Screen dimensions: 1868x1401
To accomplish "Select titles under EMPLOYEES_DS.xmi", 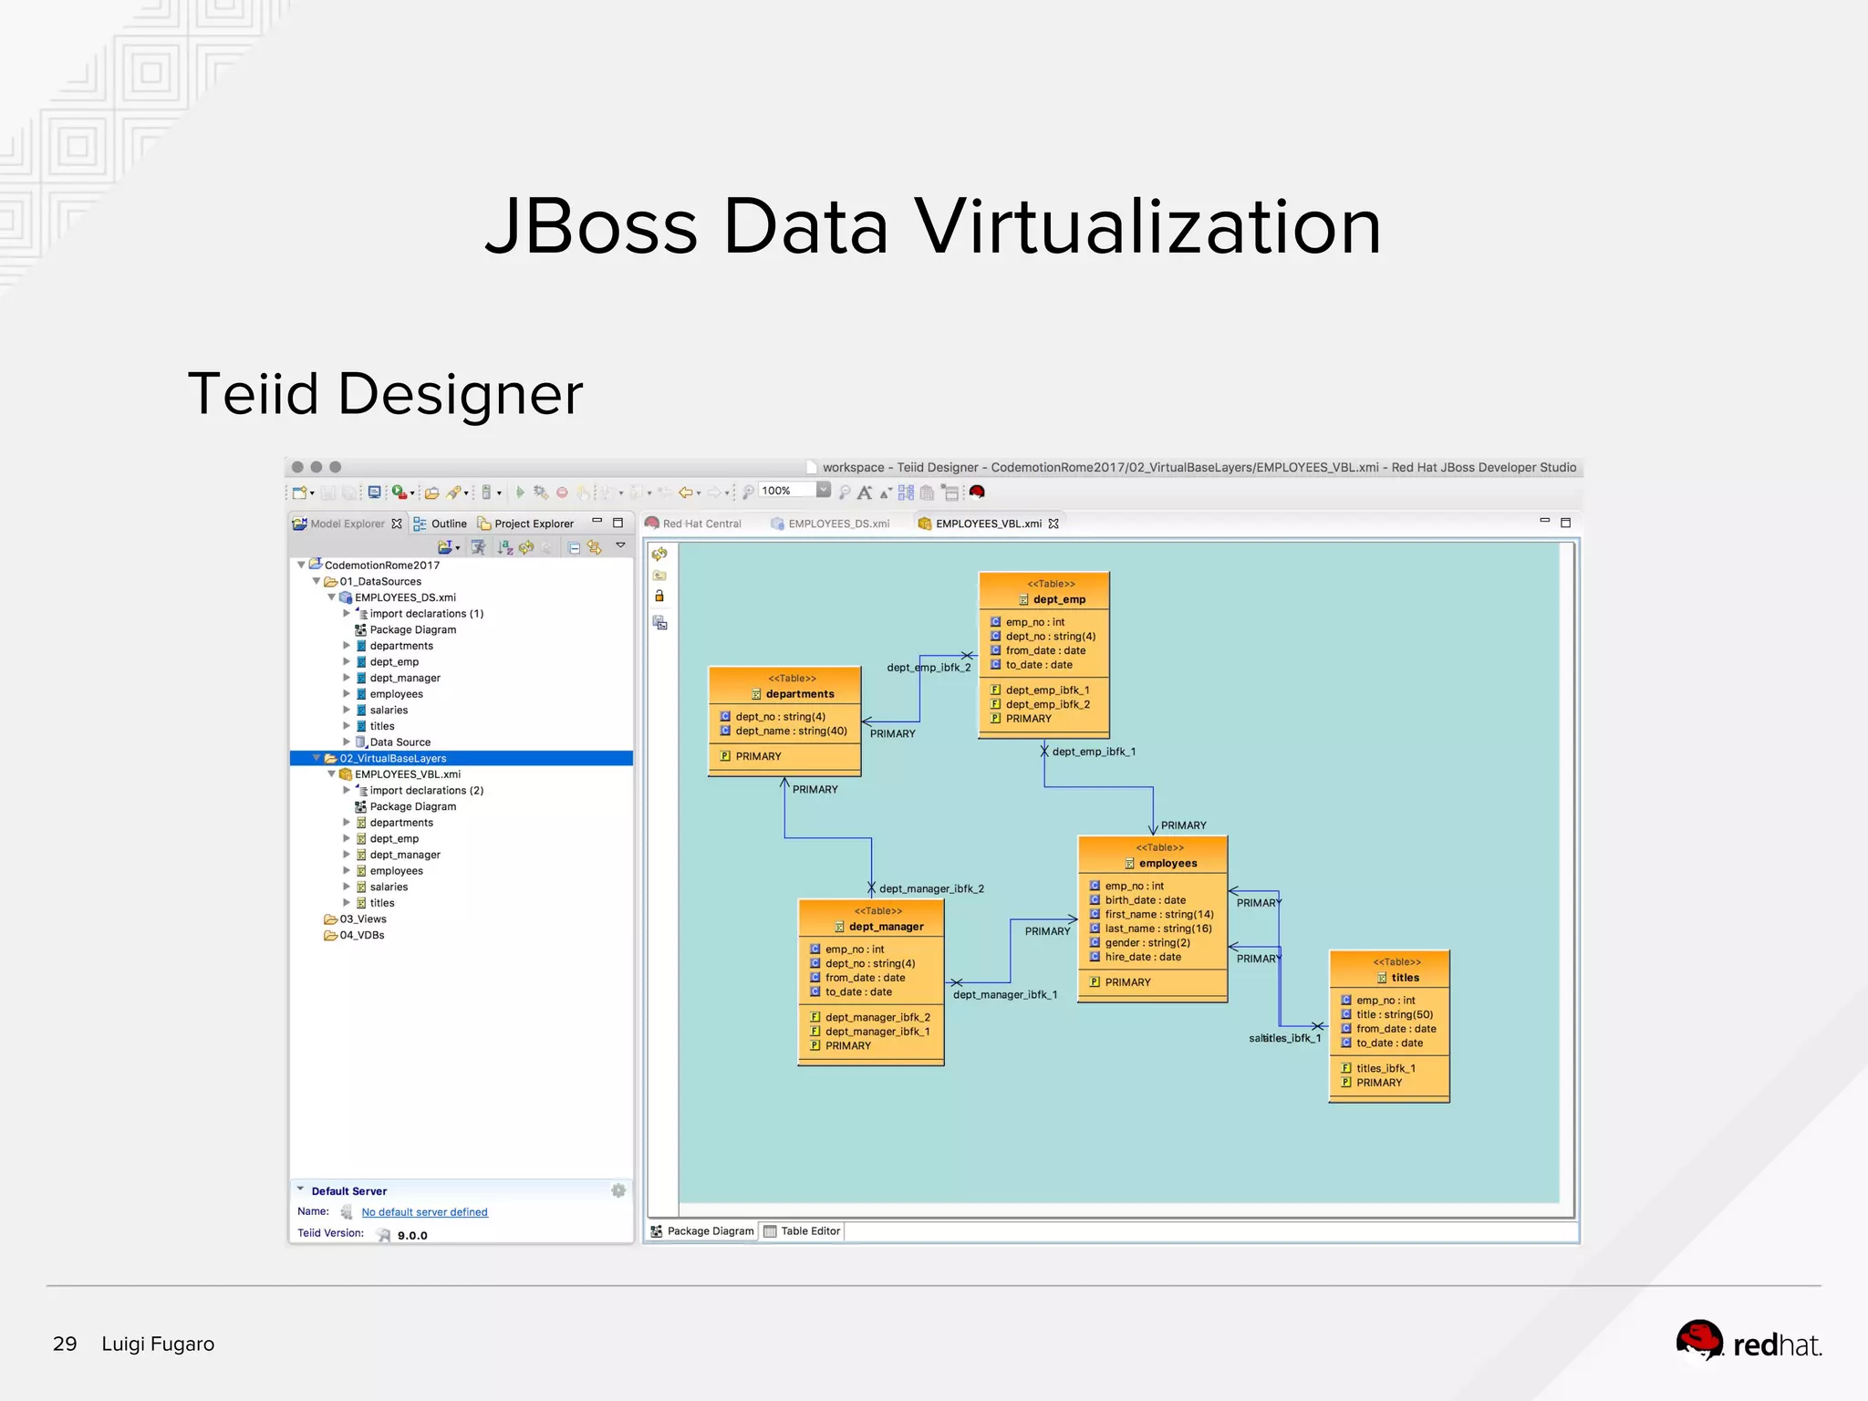I will [375, 727].
